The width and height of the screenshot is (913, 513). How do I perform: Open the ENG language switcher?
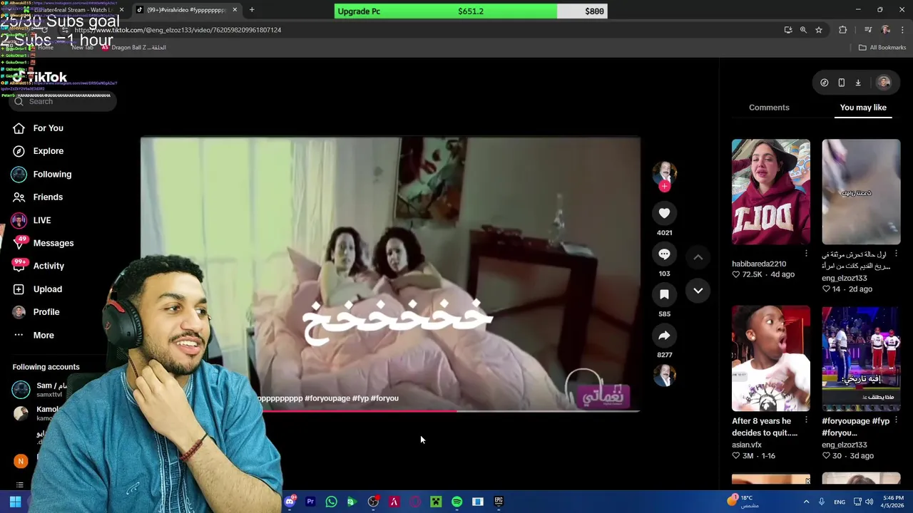(x=840, y=502)
